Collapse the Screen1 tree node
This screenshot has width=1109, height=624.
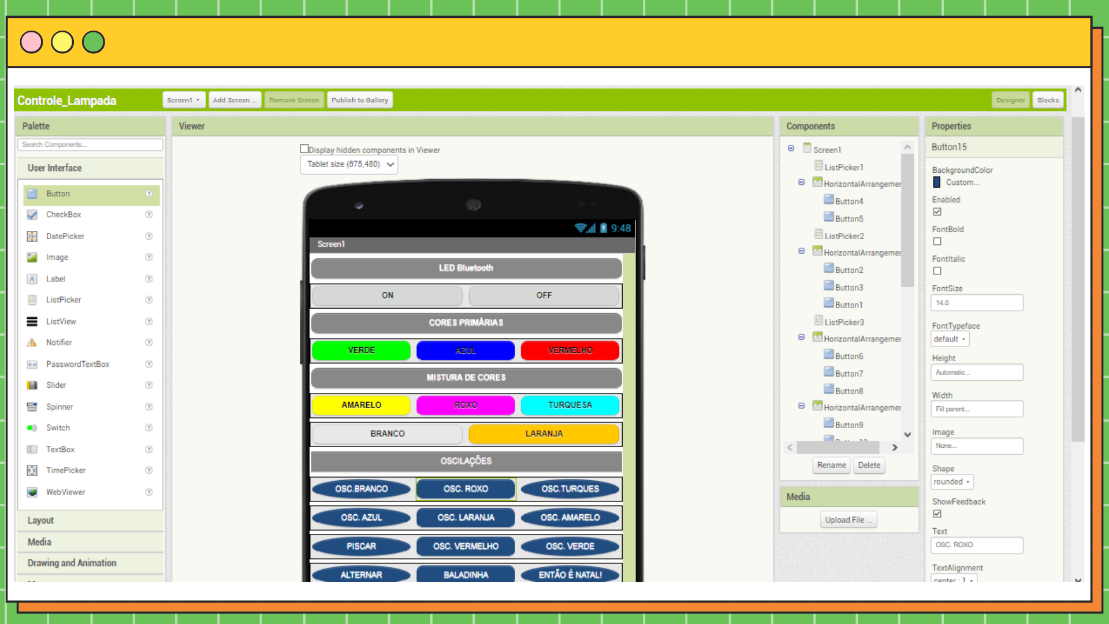pyautogui.click(x=791, y=148)
